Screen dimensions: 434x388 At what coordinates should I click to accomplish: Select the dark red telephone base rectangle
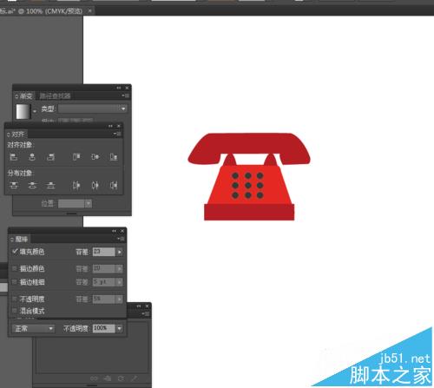click(249, 212)
